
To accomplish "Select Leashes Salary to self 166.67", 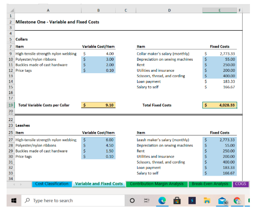I will pyautogui.click(x=220, y=173).
